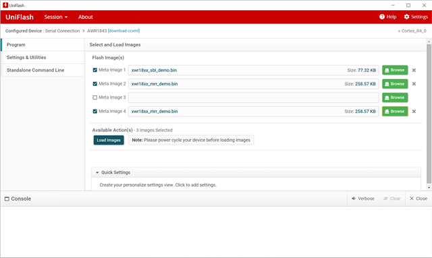Click the Serial Connection breadcrumb text
Viewport: 432px width, 258px height.
62,31
